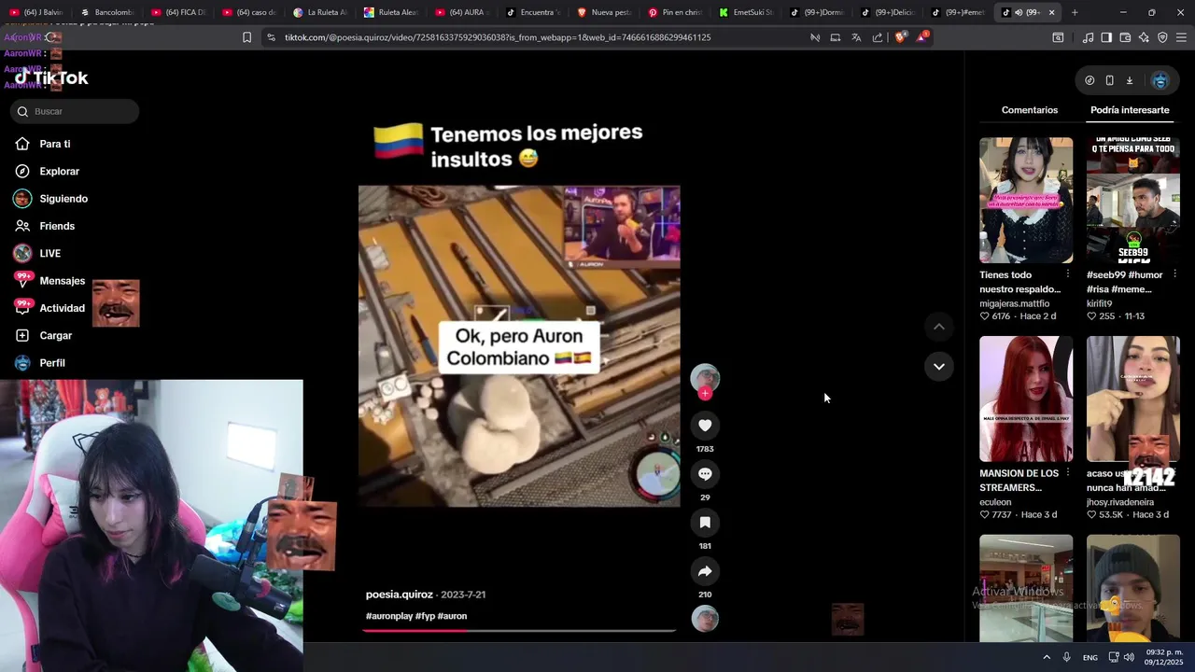
Task: Show hidden icons in the system tray
Action: pos(1046,657)
